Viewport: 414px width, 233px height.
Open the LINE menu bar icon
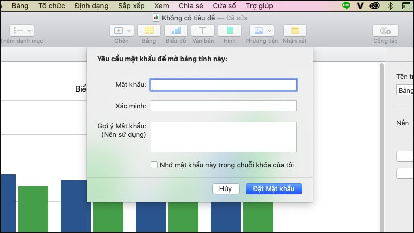pos(346,6)
